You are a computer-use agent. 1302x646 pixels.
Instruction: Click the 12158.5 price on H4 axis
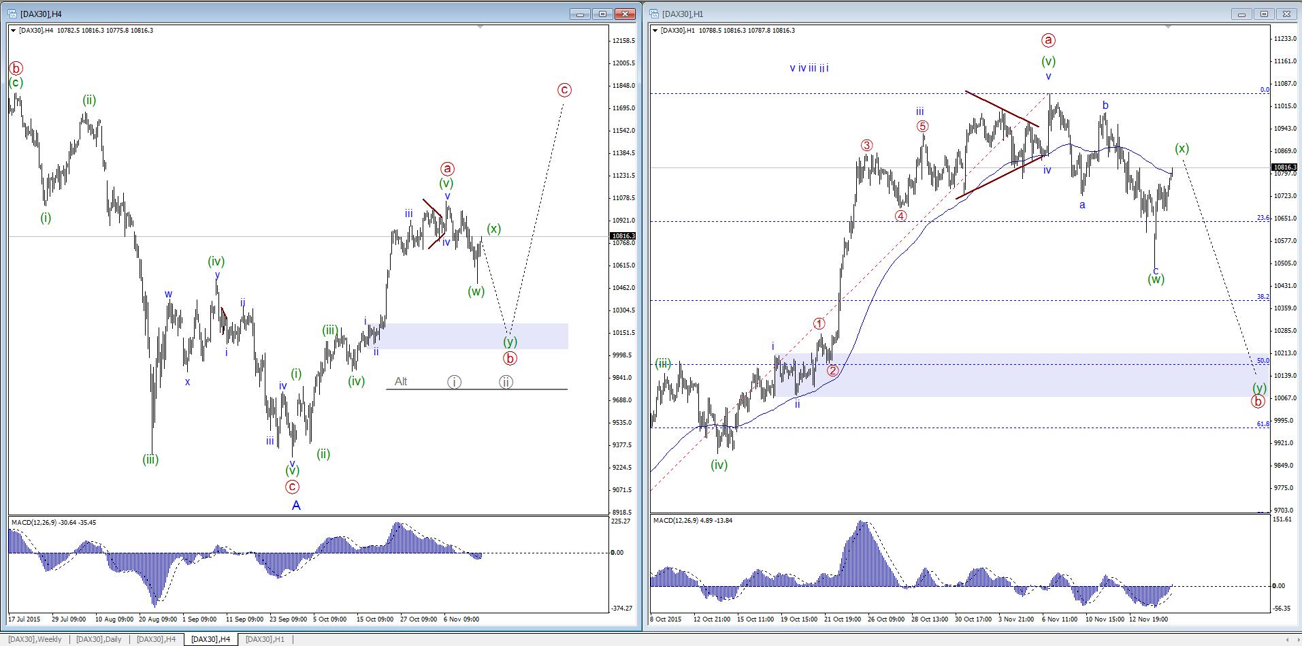tap(623, 41)
